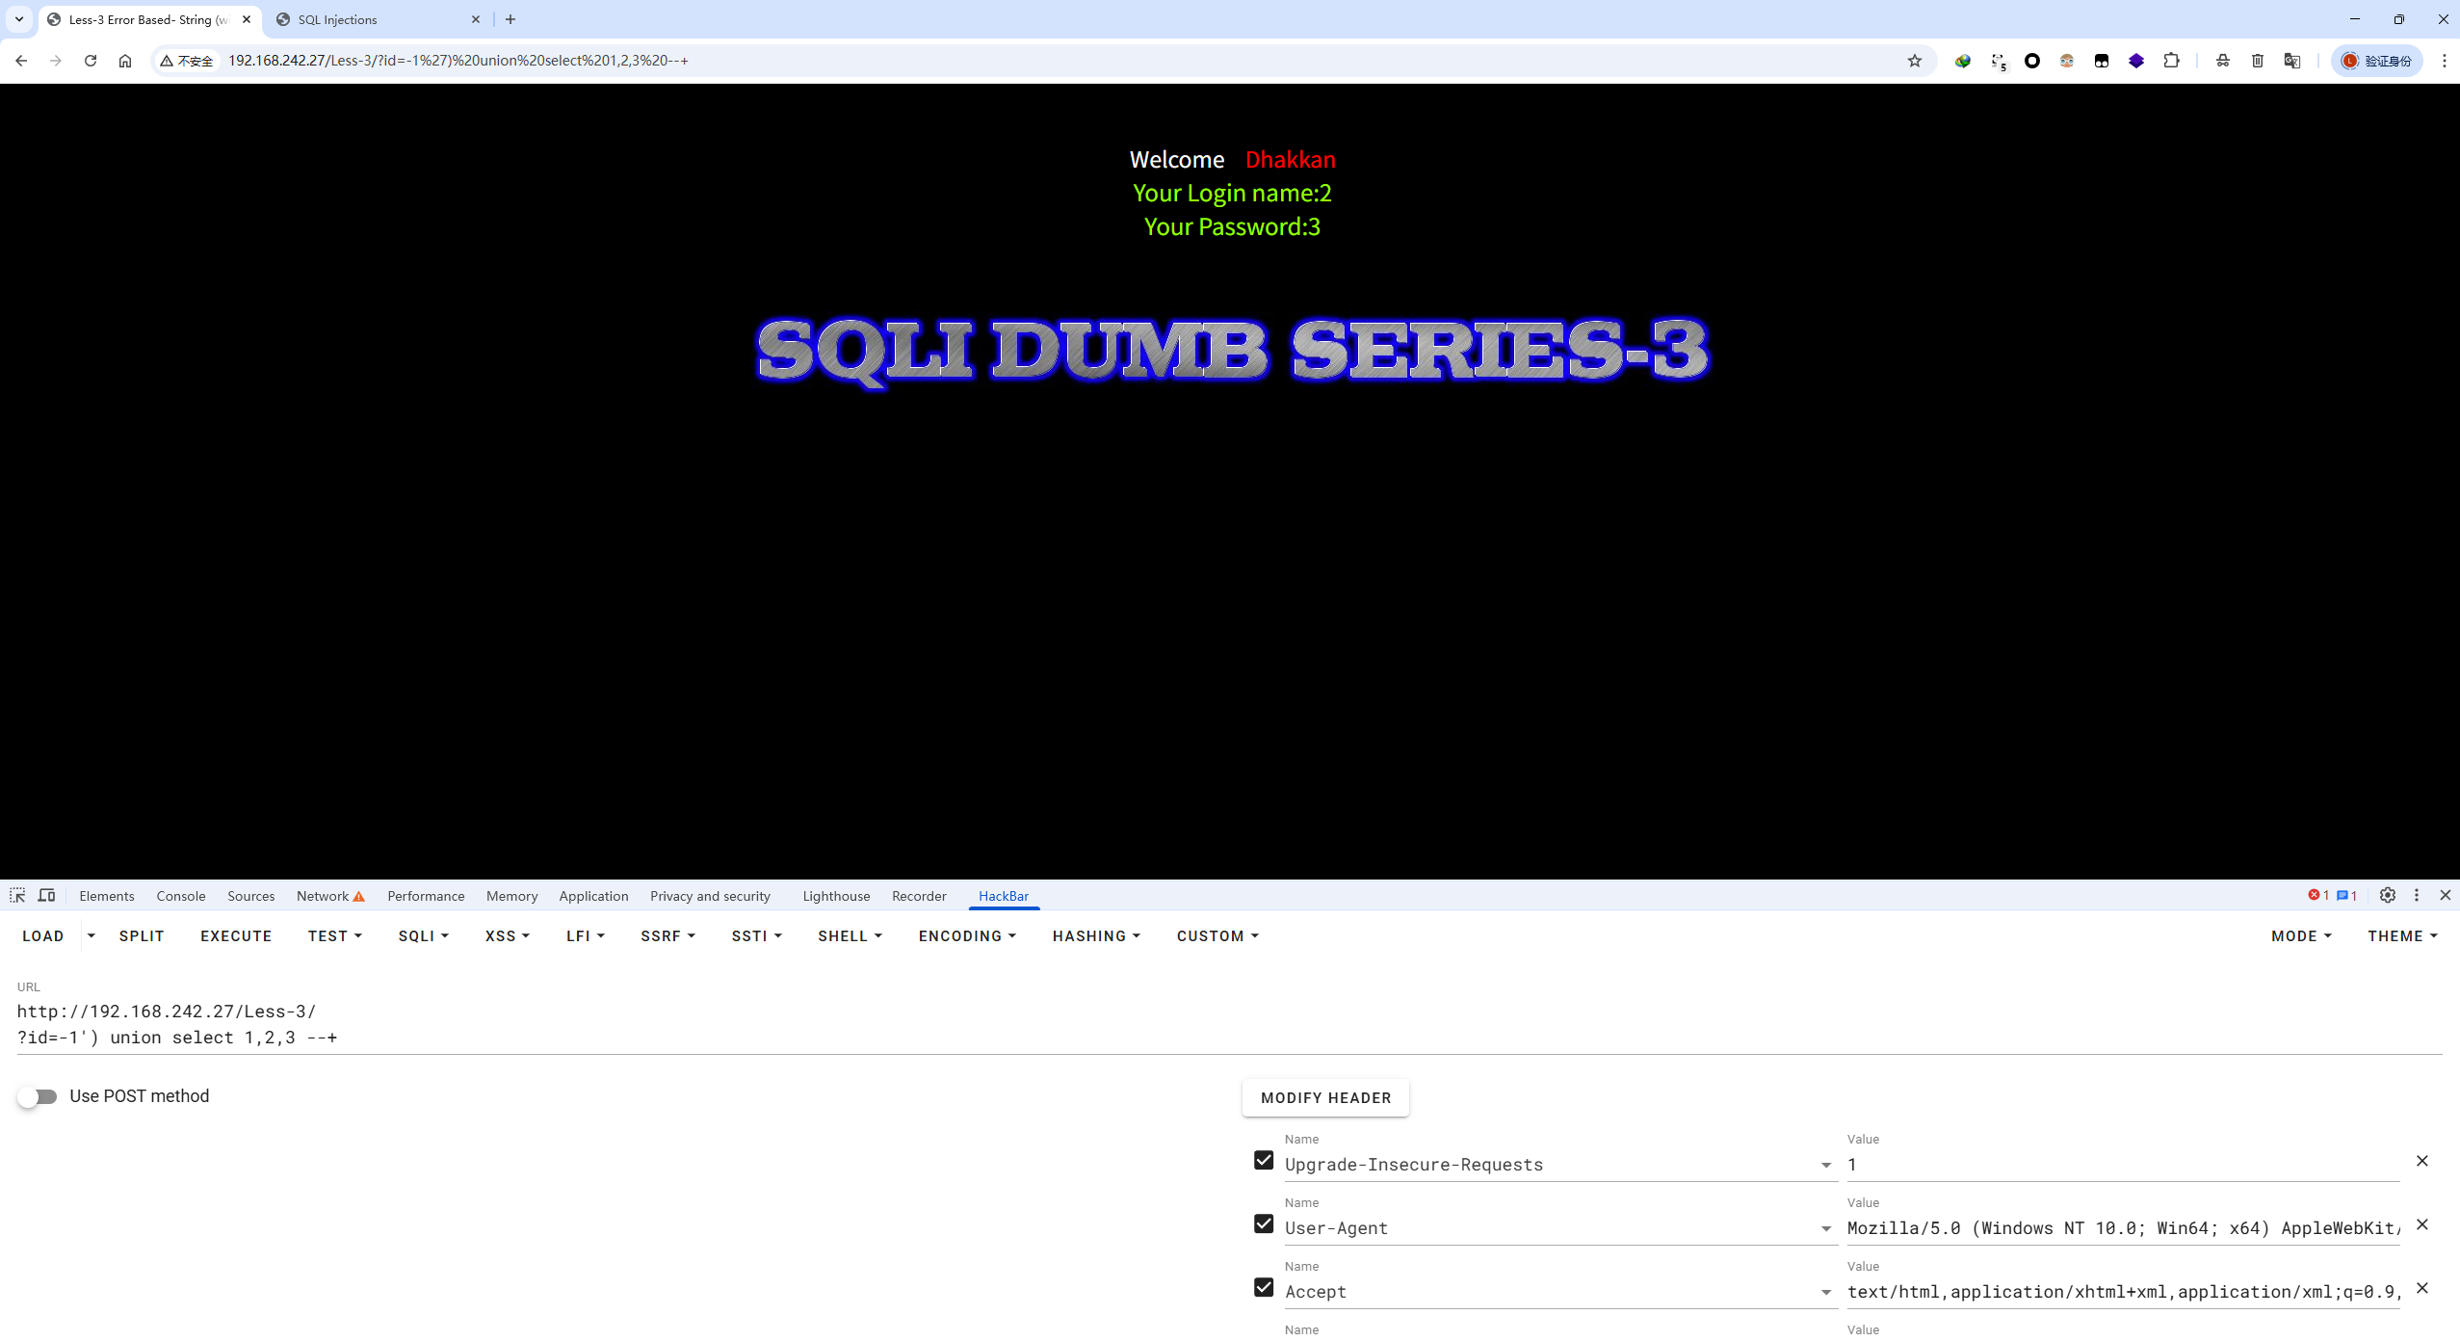This screenshot has height=1341, width=2460.
Task: Switch to the Network tab
Action: [x=330, y=896]
